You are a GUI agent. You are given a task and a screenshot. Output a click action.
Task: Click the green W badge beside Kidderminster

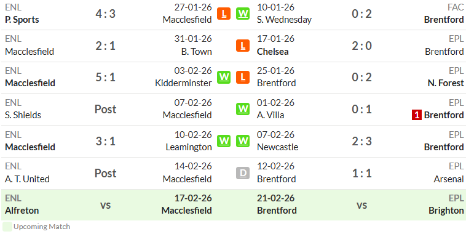coord(224,78)
